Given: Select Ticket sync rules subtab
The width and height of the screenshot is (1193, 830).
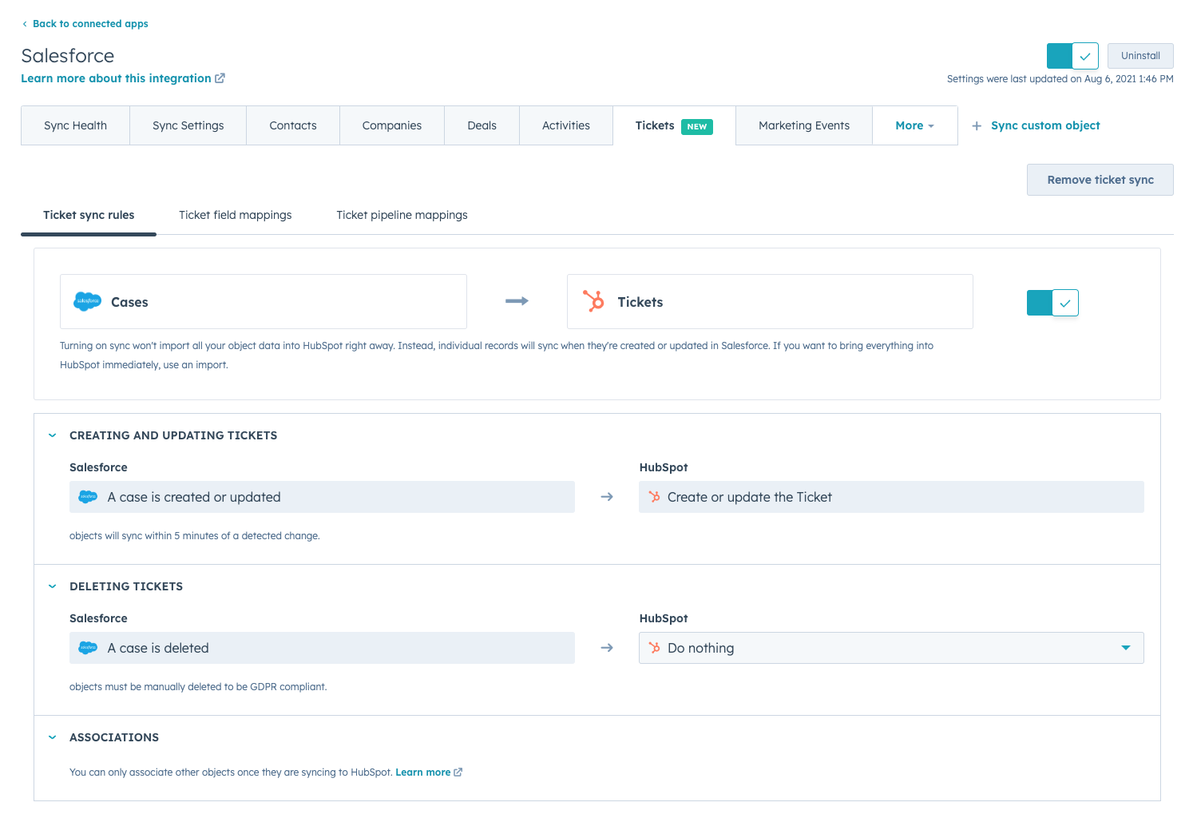Looking at the screenshot, I should tap(89, 215).
